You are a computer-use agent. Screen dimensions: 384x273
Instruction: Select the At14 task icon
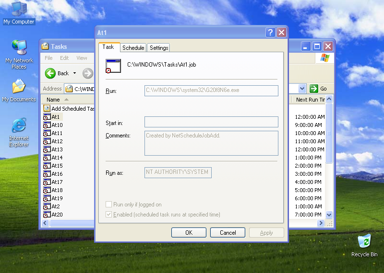[47, 158]
